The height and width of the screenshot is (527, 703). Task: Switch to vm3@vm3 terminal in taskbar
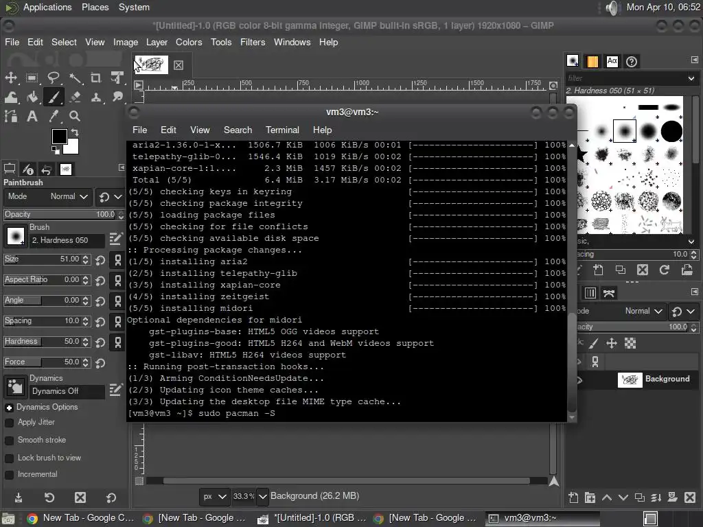pyautogui.click(x=542, y=518)
